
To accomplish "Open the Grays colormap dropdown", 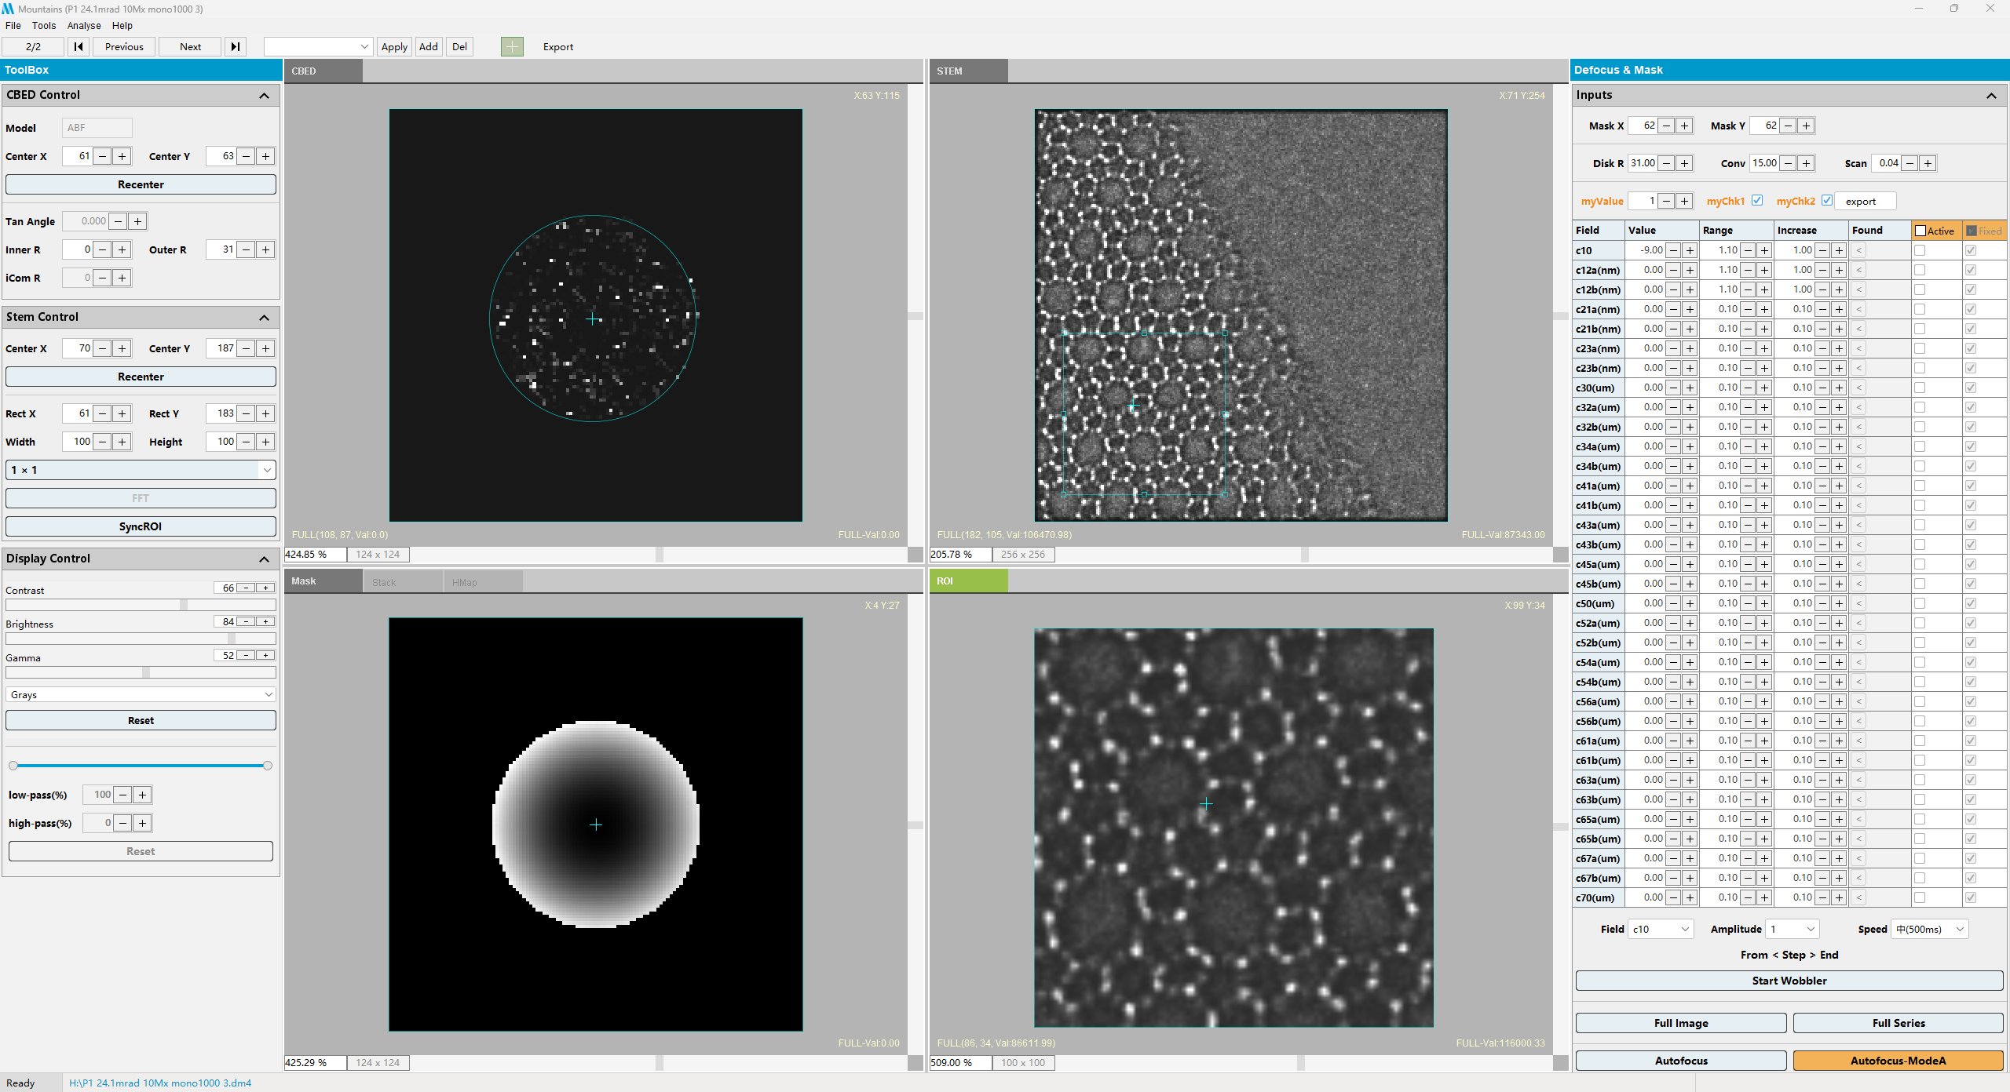I will (x=141, y=694).
